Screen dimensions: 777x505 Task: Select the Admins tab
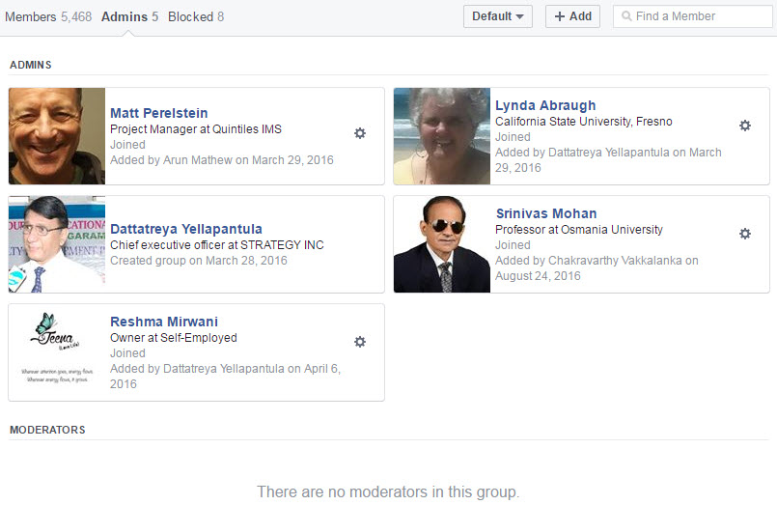pos(129,16)
